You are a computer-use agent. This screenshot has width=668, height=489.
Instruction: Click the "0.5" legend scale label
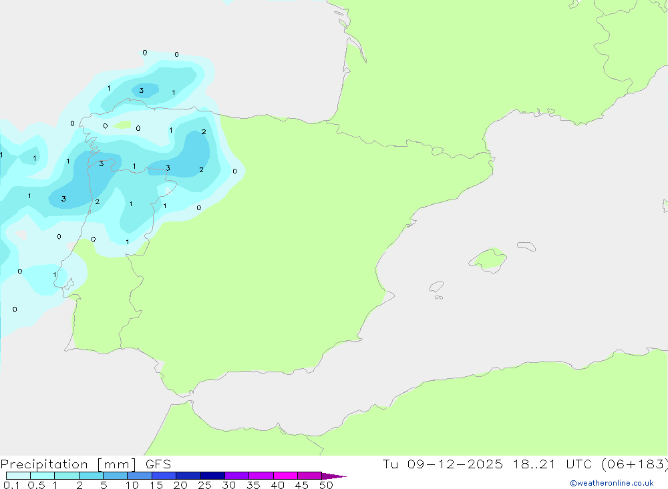tap(37, 485)
